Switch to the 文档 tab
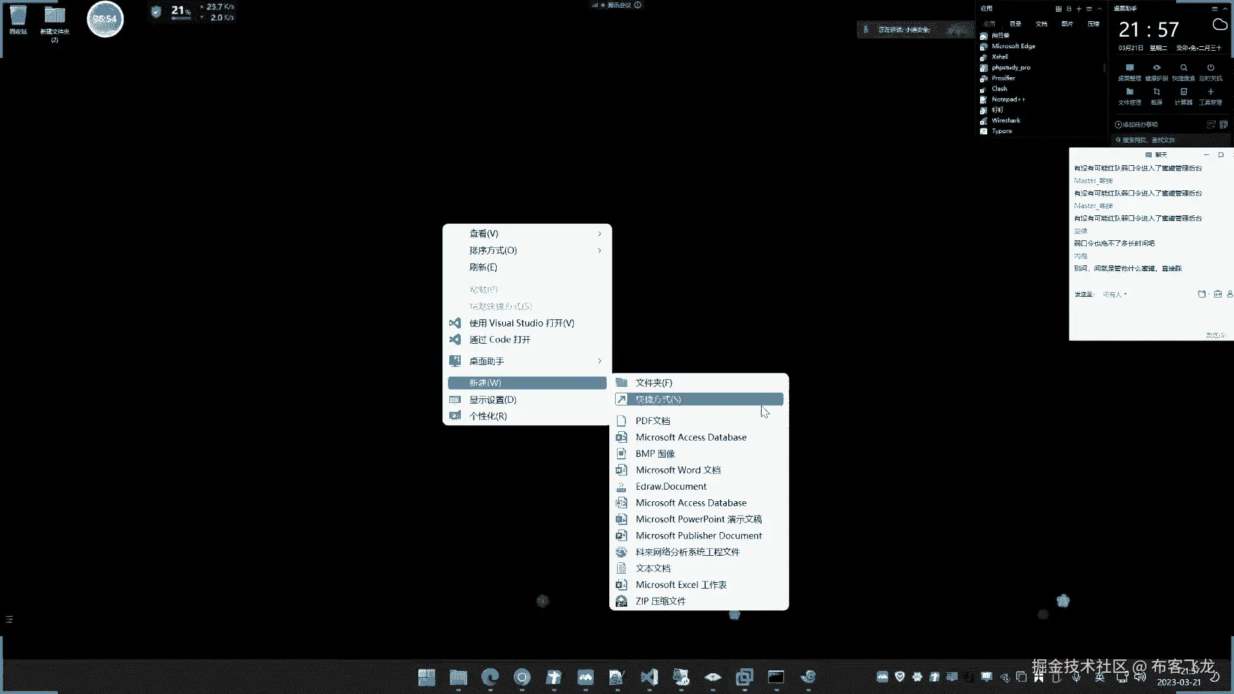Image resolution: width=1234 pixels, height=694 pixels. pyautogui.click(x=1041, y=24)
